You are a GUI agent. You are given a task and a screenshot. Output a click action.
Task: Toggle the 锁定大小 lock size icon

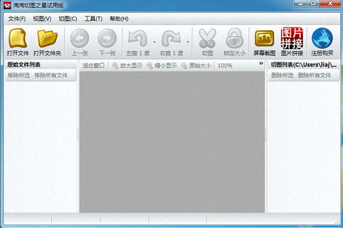point(234,42)
